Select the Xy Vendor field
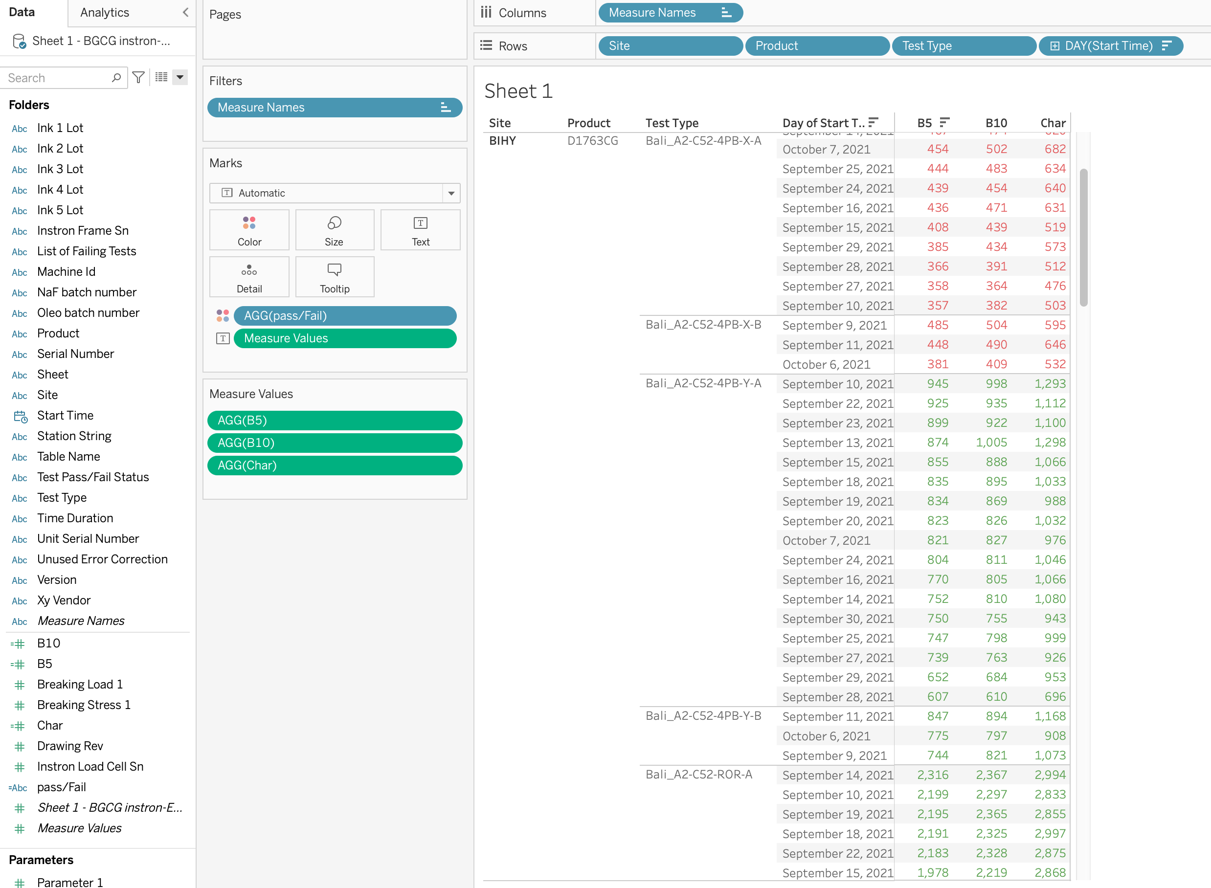 64,600
